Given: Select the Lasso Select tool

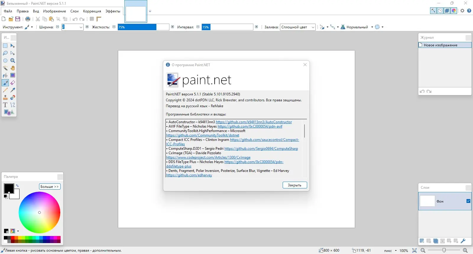Looking at the screenshot, I should [x=5, y=53].
